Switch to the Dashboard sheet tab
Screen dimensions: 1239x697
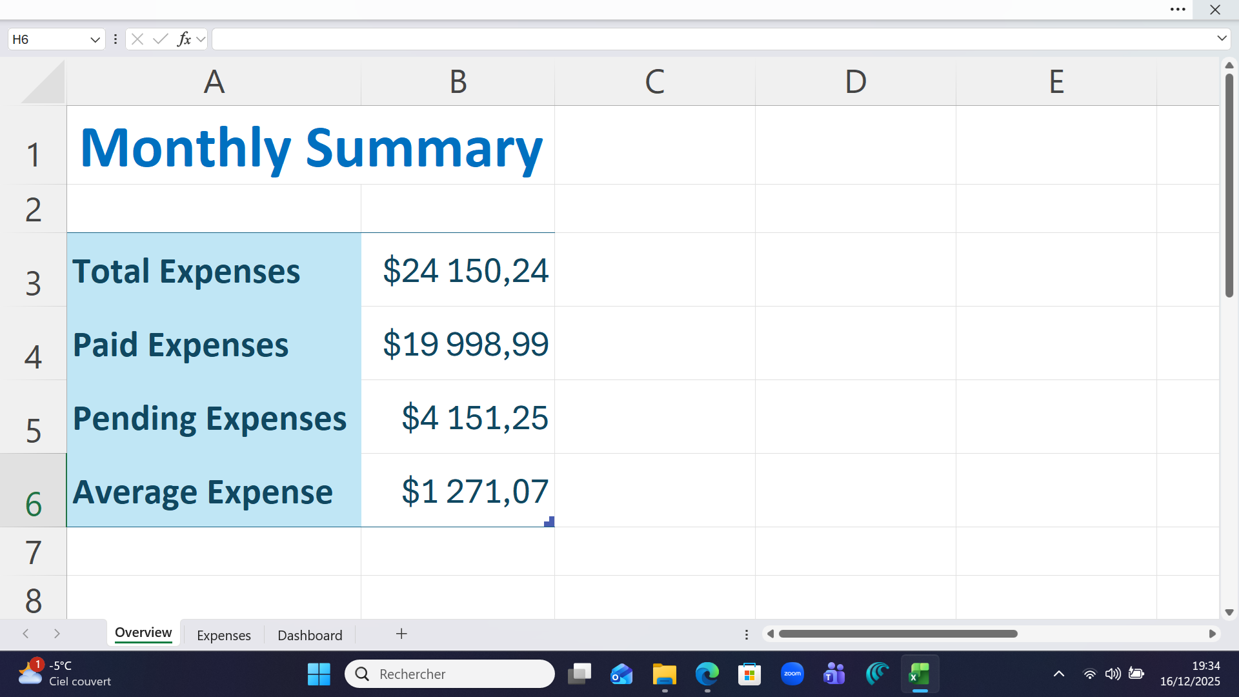pos(310,635)
